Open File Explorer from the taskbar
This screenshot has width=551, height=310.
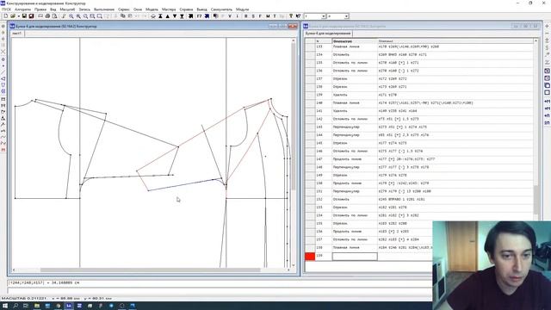[37, 306]
